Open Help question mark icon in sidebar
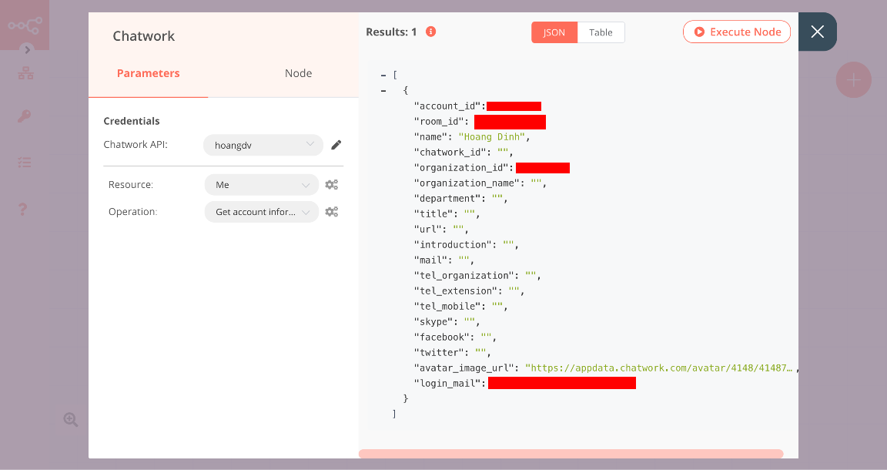The height and width of the screenshot is (470, 887). click(x=22, y=209)
